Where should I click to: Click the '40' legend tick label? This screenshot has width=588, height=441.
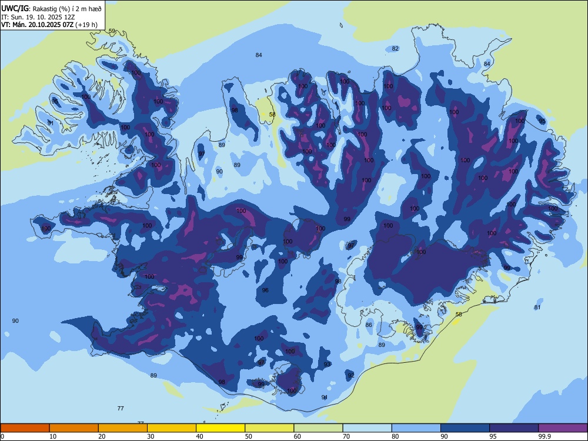pos(199,436)
